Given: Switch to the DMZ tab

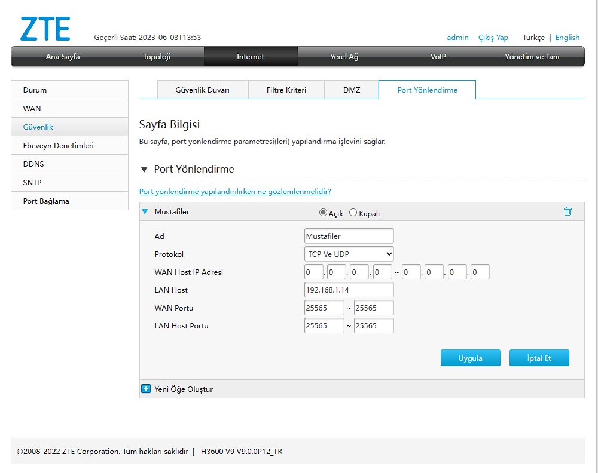Looking at the screenshot, I should pos(352,90).
